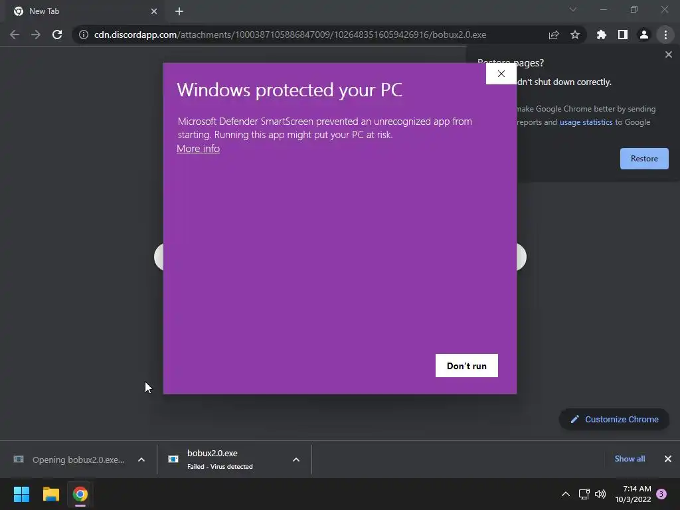This screenshot has width=680, height=510.
Task: Click the Chrome back arrow
Action: click(x=15, y=35)
